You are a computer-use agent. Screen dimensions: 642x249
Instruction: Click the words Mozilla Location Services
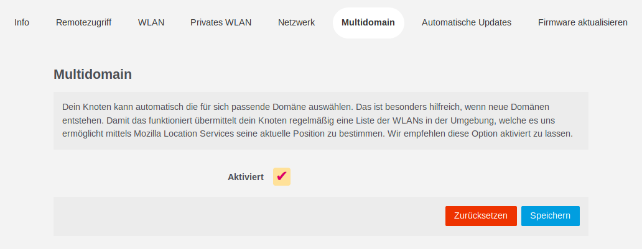182,134
